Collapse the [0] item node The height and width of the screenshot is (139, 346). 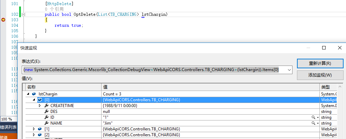tap(34, 100)
